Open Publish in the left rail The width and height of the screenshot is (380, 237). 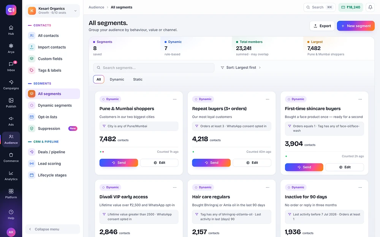[x=11, y=103]
